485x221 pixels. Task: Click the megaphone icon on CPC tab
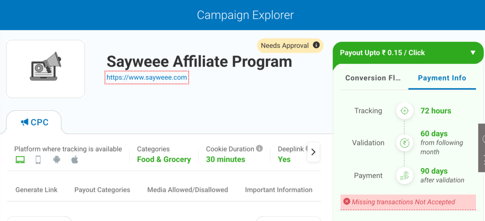[25, 122]
